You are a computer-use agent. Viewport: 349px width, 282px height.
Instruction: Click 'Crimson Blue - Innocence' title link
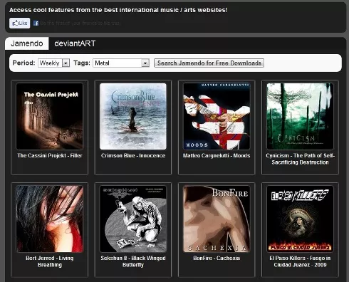(x=133, y=155)
